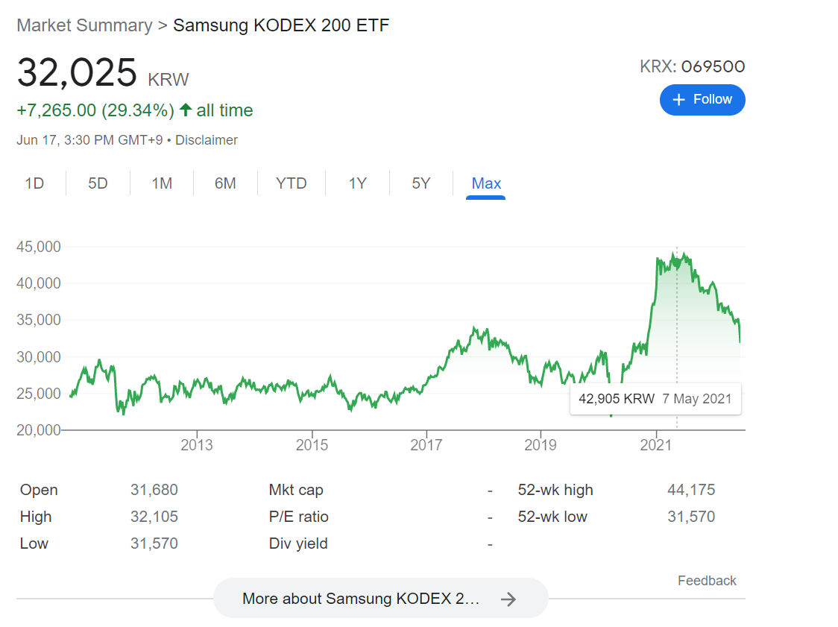Viewport: 838px width, 627px height.
Task: Select the 5Y time range tab
Action: click(421, 183)
